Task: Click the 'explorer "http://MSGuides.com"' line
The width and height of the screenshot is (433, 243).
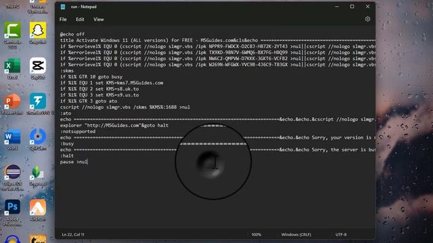Action: pos(114,125)
